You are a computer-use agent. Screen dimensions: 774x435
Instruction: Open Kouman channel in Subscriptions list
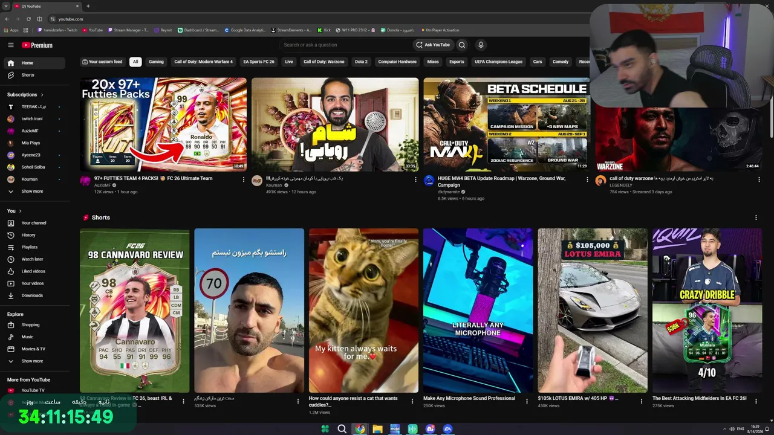pos(34,179)
